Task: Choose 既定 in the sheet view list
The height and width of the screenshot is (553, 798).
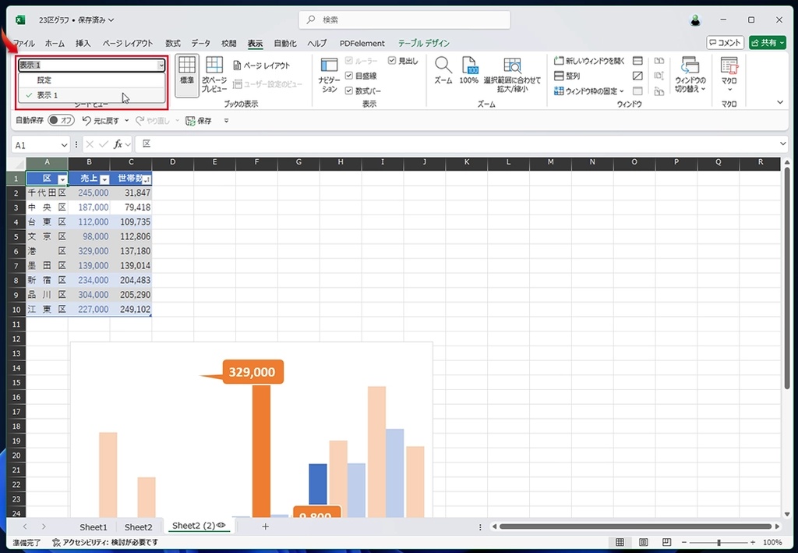Action: (92, 80)
